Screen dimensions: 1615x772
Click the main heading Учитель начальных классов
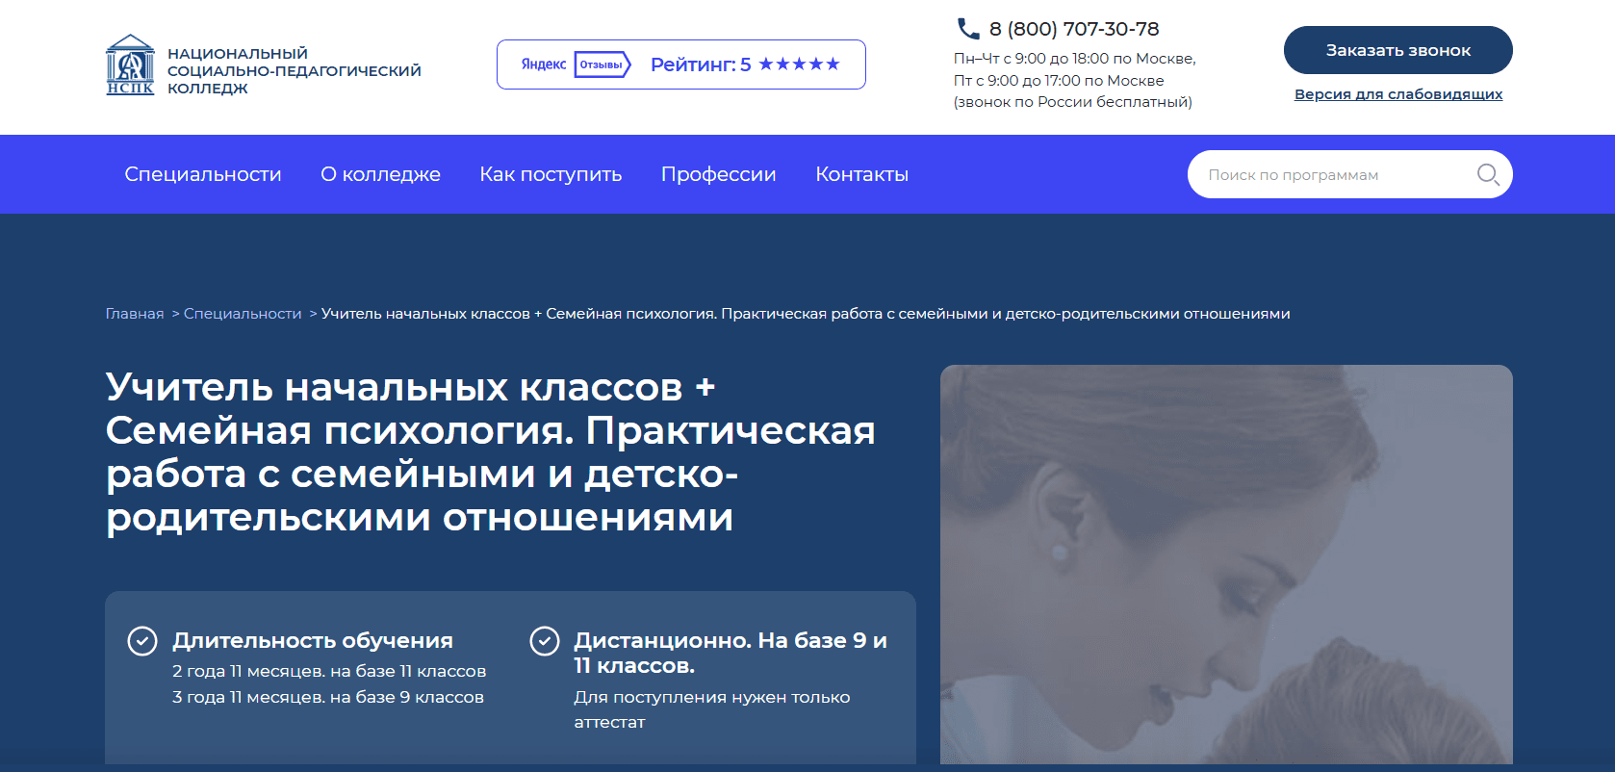[x=491, y=452]
